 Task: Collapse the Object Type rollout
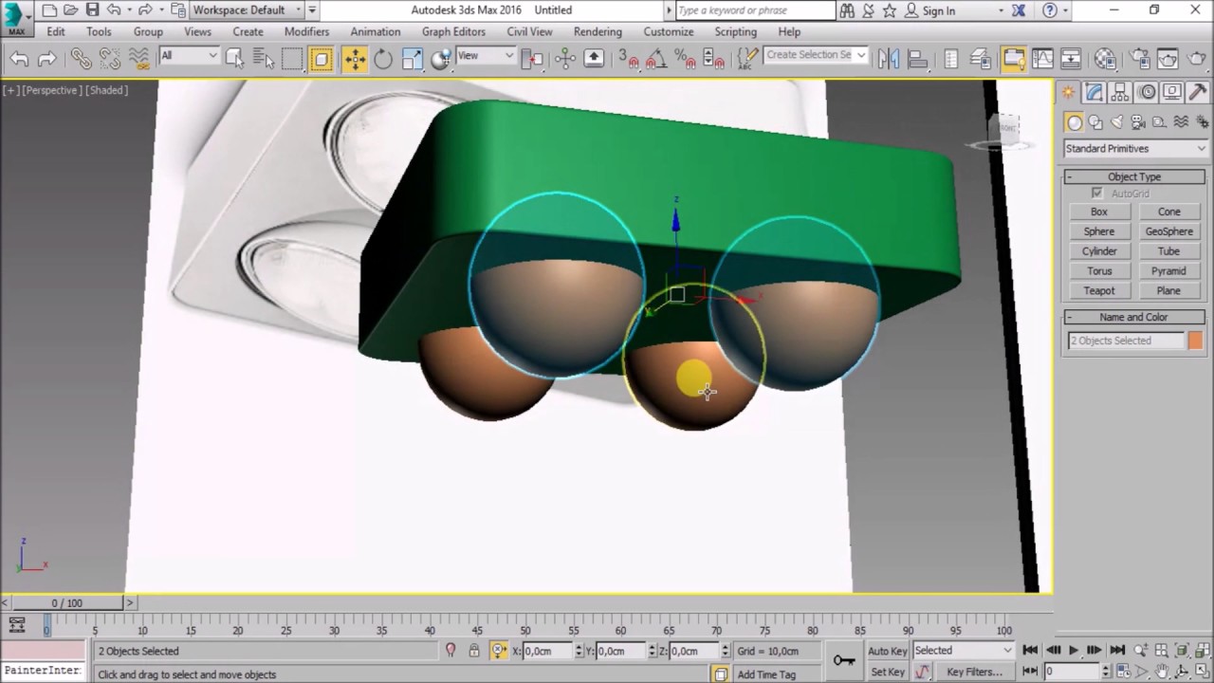1134,176
